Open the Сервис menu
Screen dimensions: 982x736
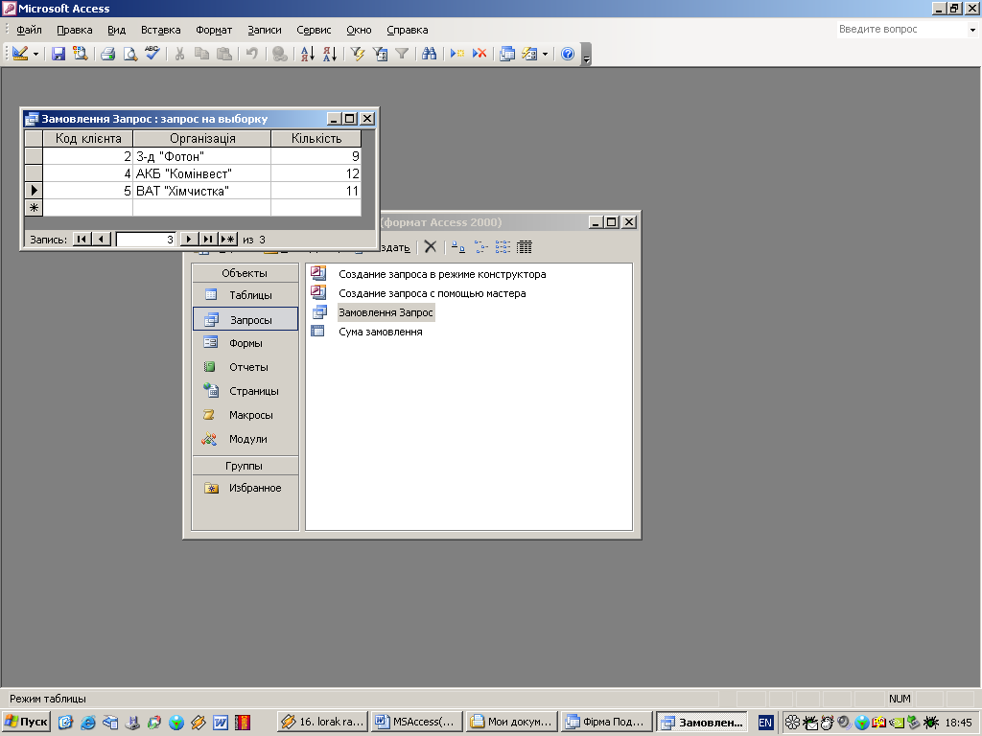[x=314, y=30]
